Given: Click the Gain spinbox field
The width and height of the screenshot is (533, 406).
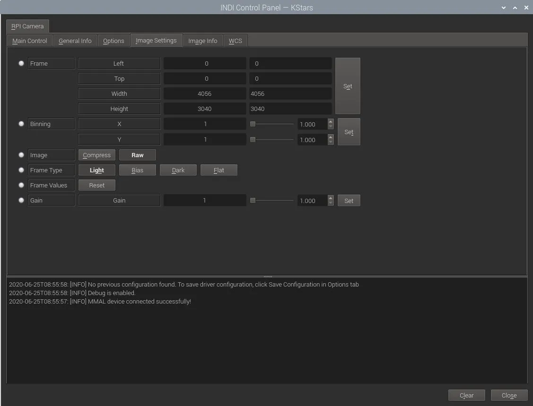Looking at the screenshot, I should (313, 201).
